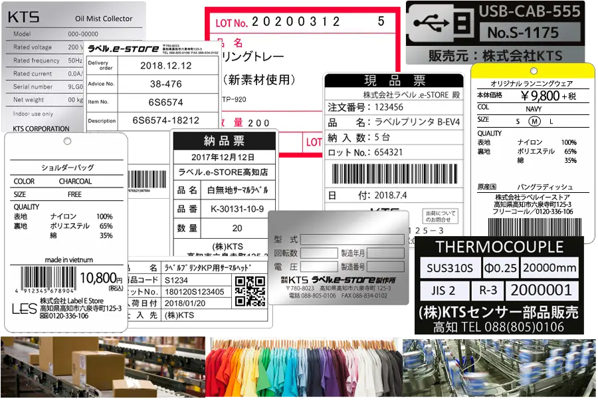Screen dimensions: 598x405
Task: Click the Advice No. 38-476 value
Action: click(x=166, y=84)
